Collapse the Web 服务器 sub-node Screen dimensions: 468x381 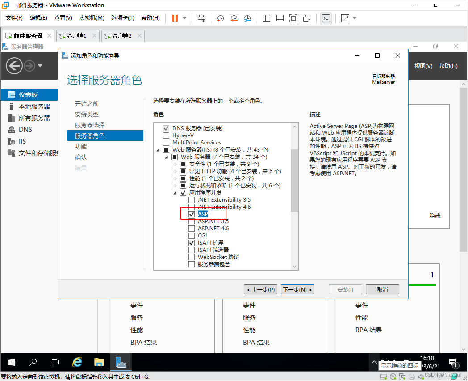[167, 157]
